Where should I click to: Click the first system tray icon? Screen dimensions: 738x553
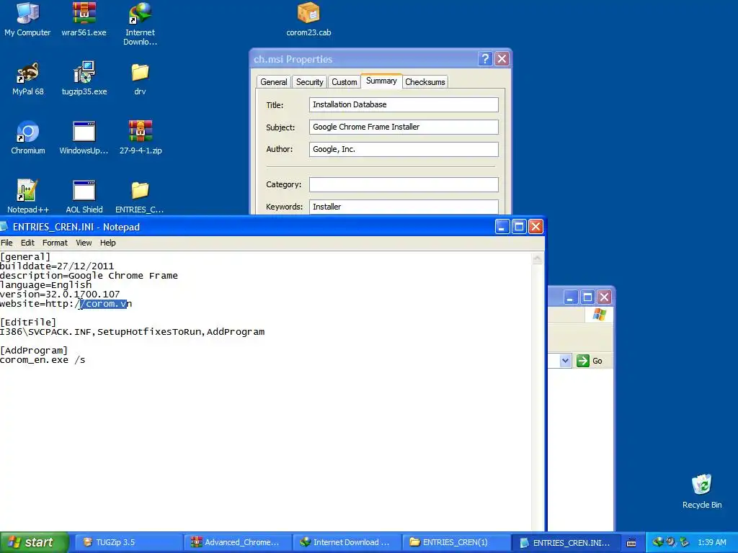click(x=657, y=542)
